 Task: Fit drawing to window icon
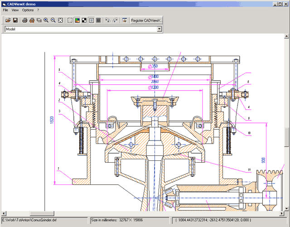click(60, 20)
